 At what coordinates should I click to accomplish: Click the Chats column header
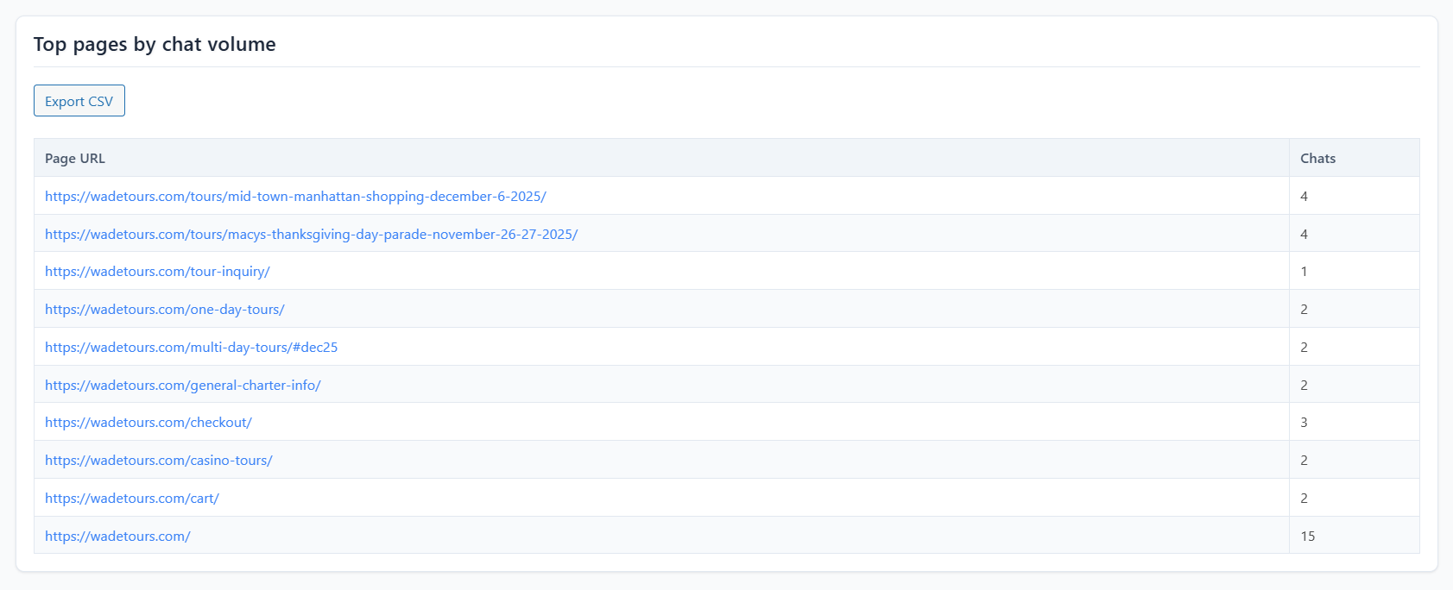(x=1317, y=159)
